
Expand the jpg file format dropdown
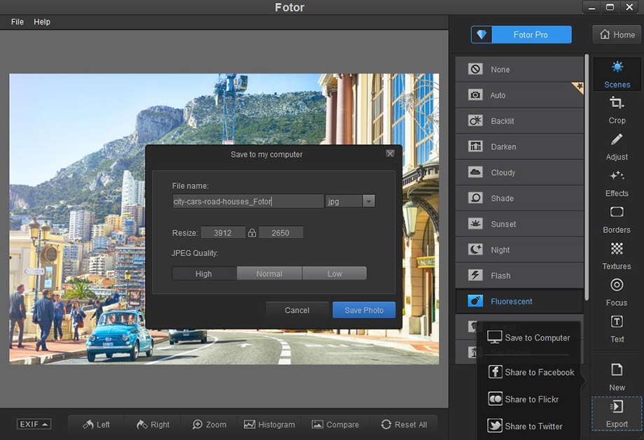coord(368,201)
